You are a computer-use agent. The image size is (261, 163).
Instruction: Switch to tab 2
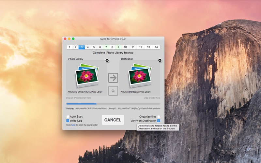[x=75, y=47]
